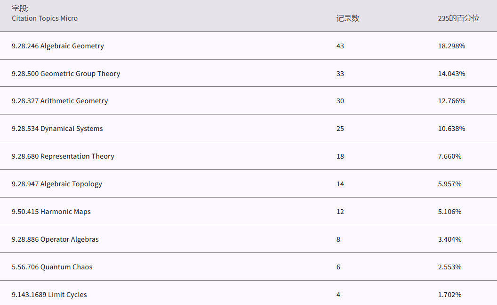Viewport: 497px width, 305px height.
Task: Open the 9.28.500 Geometric Group Theory topic
Action: (66, 74)
